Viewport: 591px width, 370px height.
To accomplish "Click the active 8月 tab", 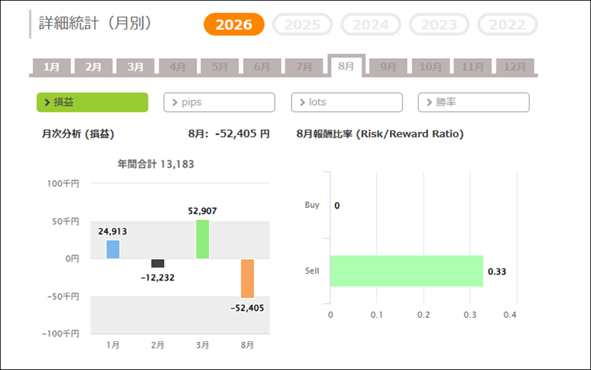I will pyautogui.click(x=346, y=66).
